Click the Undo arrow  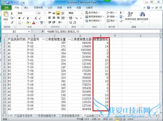coord(12,3)
